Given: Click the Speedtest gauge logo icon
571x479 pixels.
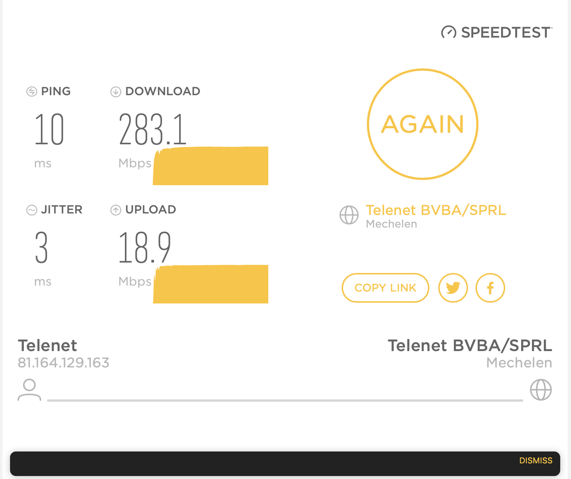Looking at the screenshot, I should (449, 32).
